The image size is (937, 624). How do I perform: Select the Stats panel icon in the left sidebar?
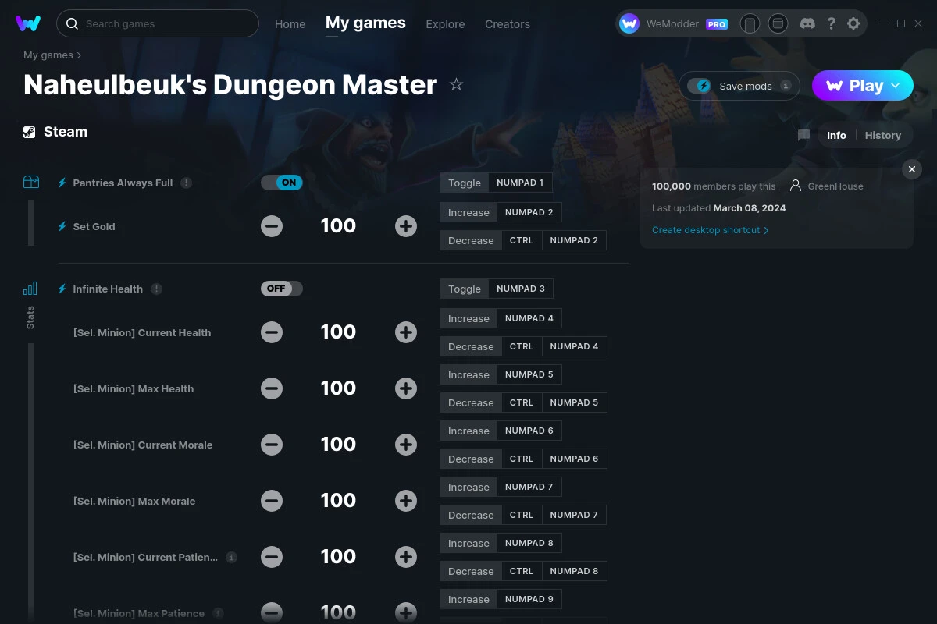coord(30,288)
